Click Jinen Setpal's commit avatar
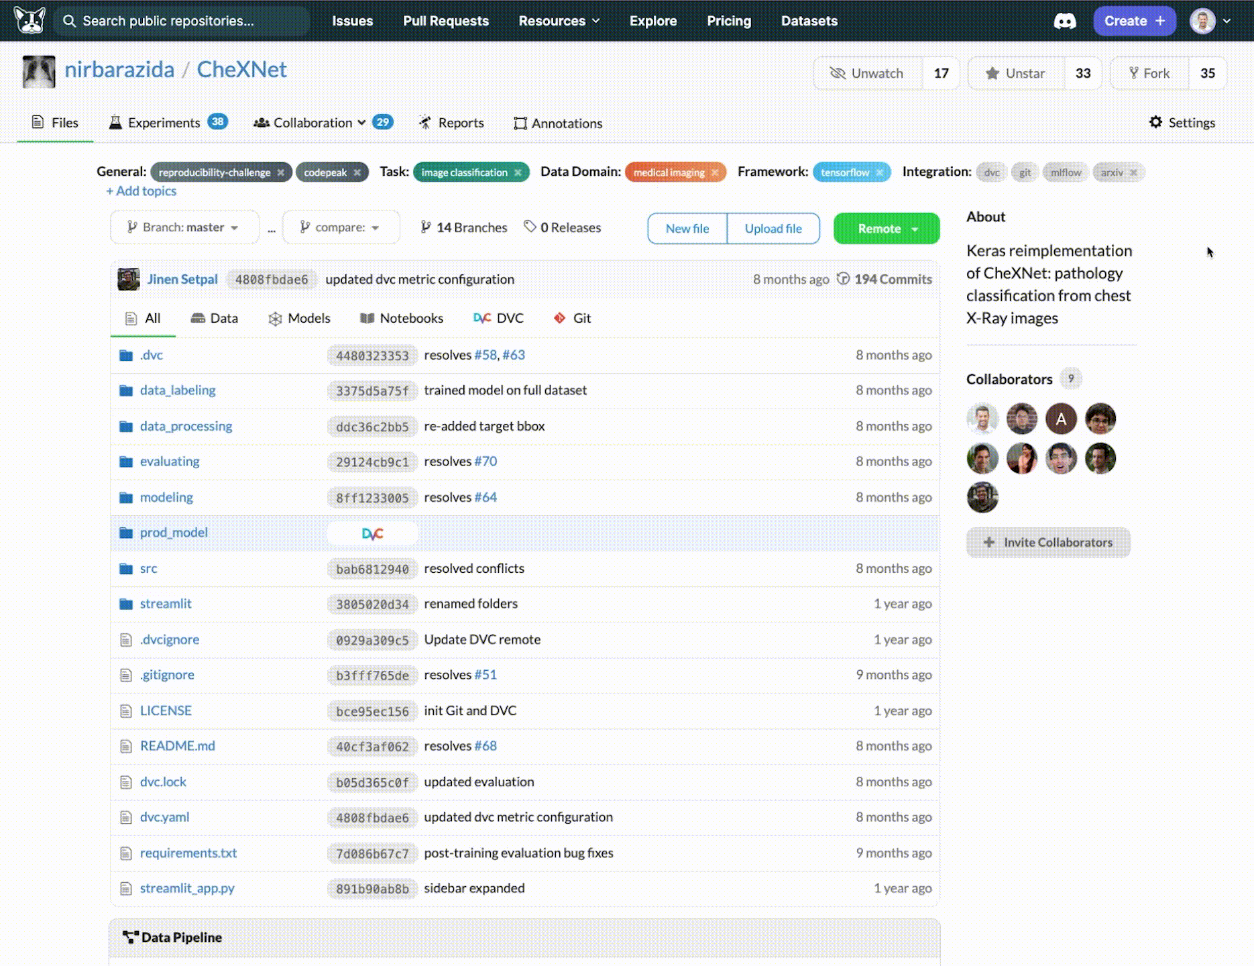This screenshot has height=966, width=1254. tap(129, 279)
